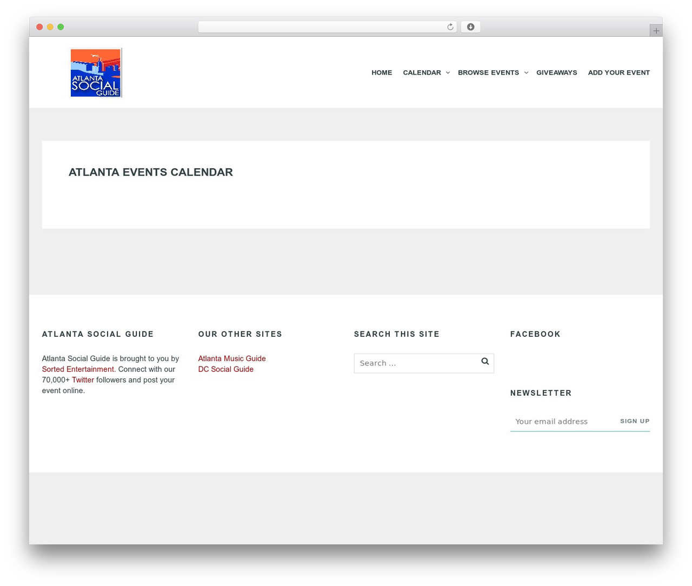The image size is (692, 586).
Task: Open the Twitter link
Action: coord(83,380)
